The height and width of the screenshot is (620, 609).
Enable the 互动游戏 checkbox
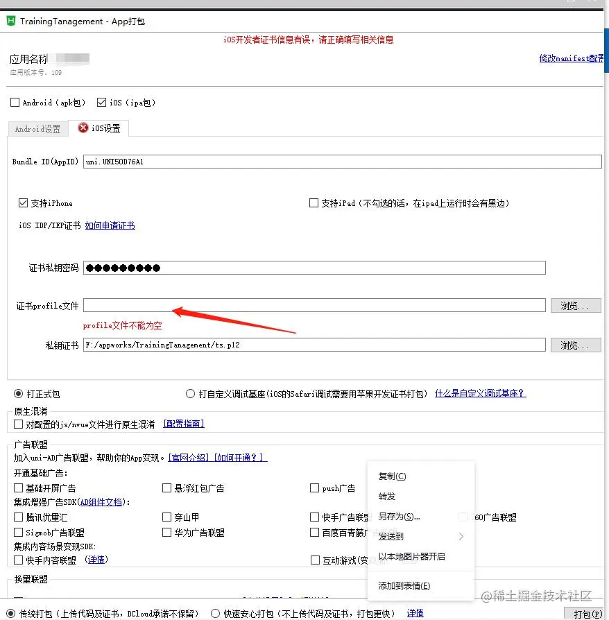[x=315, y=560]
